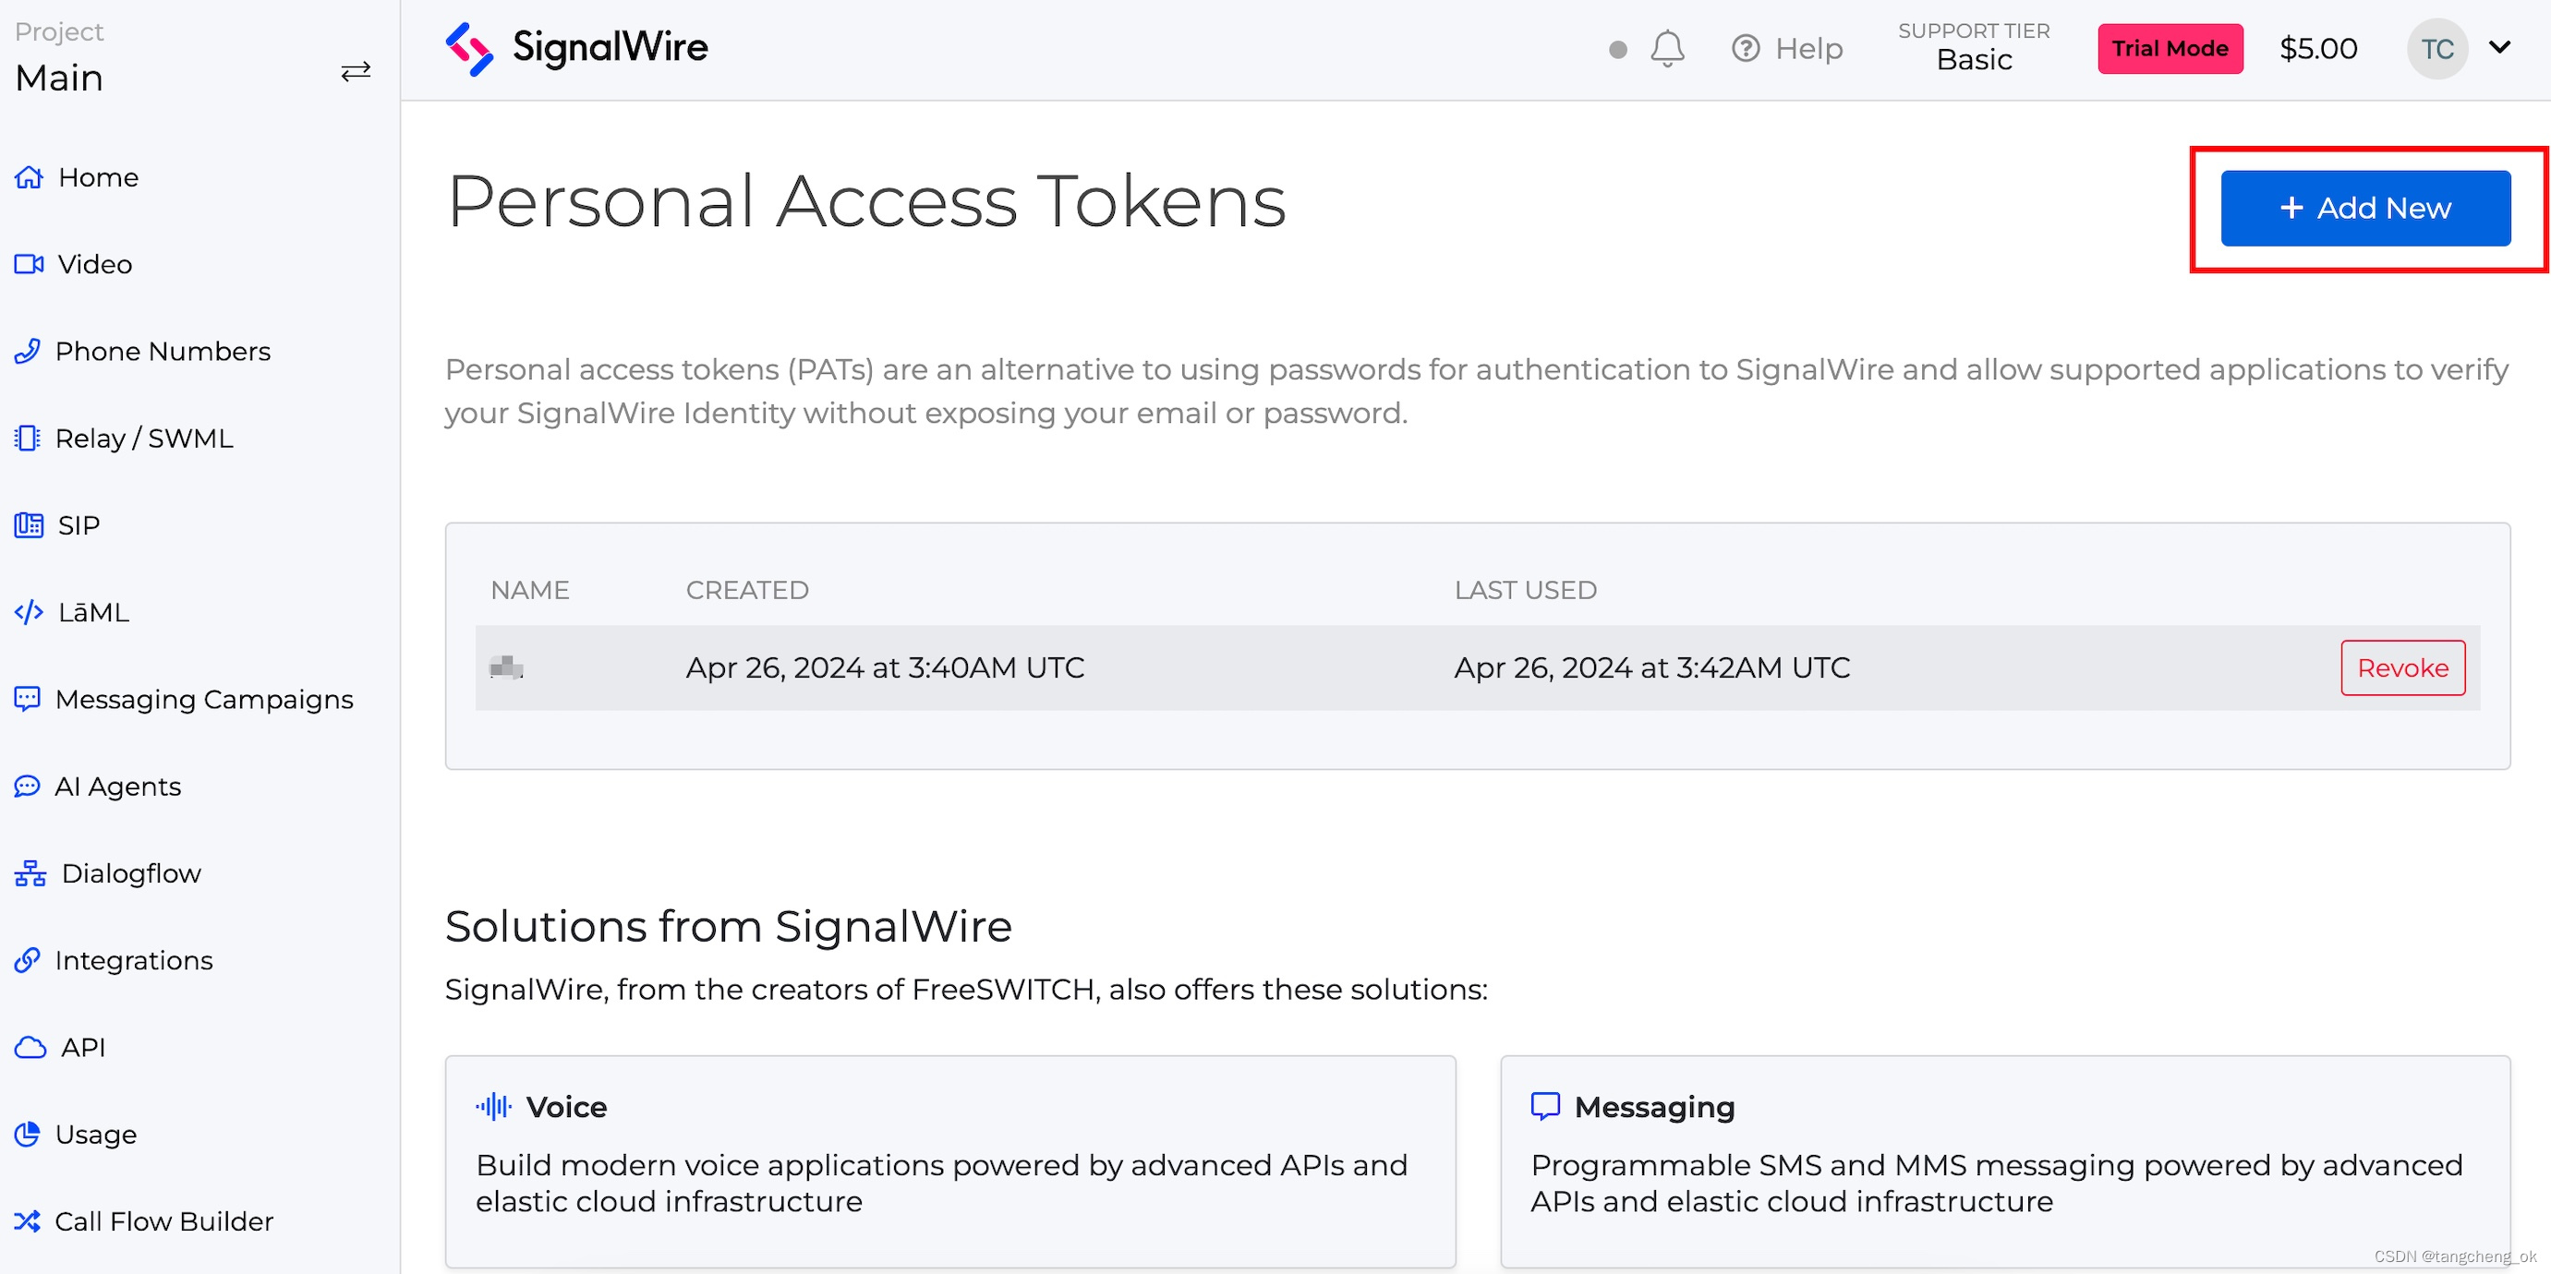Open the Usage section
The image size is (2551, 1274).
click(x=96, y=1134)
